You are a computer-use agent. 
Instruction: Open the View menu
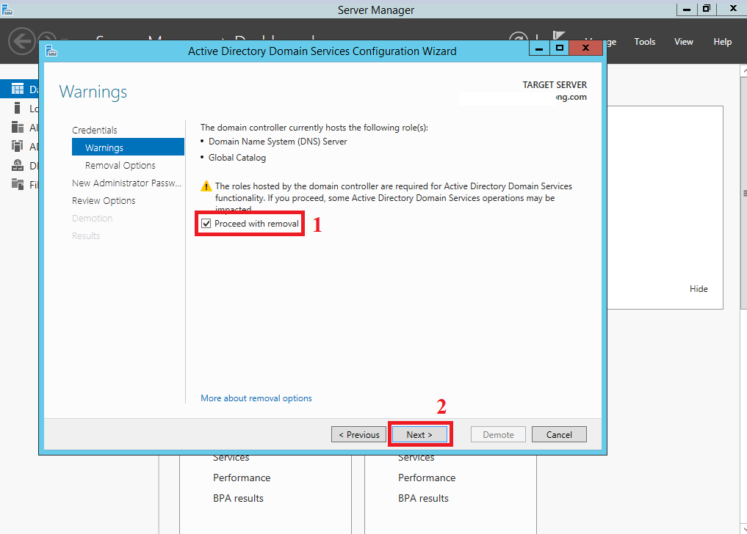(683, 42)
